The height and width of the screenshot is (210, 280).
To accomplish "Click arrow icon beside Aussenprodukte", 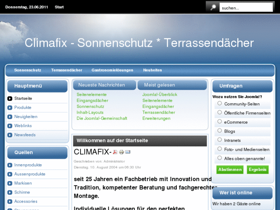I will (x=10, y=174).
